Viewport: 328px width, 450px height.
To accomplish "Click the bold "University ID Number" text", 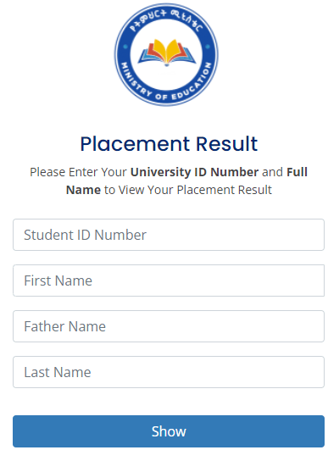I will (195, 172).
